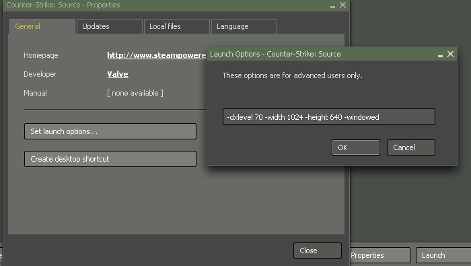The width and height of the screenshot is (471, 266).
Task: Click the Launch button in background window
Action: click(443, 255)
